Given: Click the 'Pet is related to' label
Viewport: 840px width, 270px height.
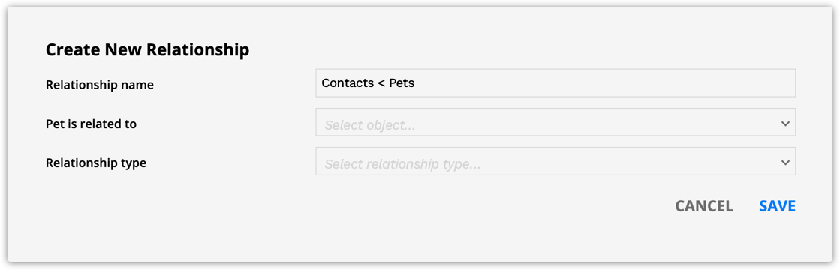Looking at the screenshot, I should [x=91, y=124].
